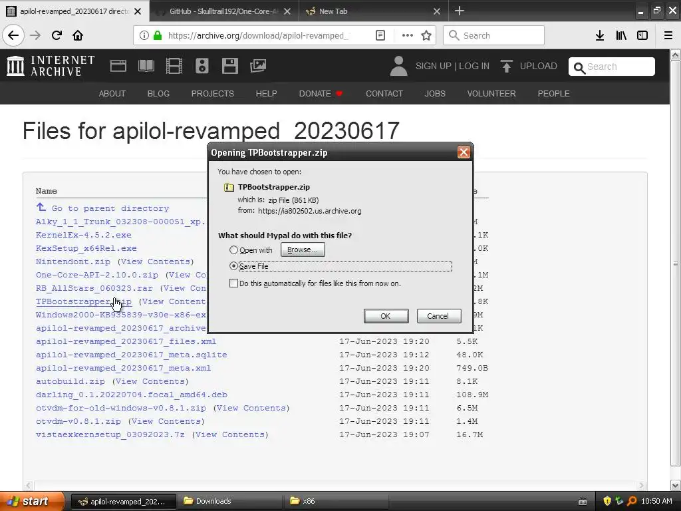The width and height of the screenshot is (681, 511).
Task: Open the Software floppy disk icon
Action: (229, 66)
